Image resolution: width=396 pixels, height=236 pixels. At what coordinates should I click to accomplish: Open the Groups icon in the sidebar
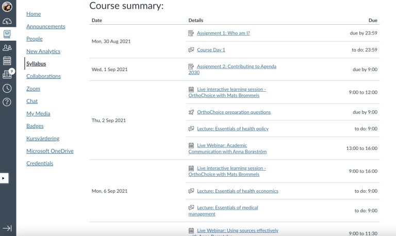pos(7,48)
